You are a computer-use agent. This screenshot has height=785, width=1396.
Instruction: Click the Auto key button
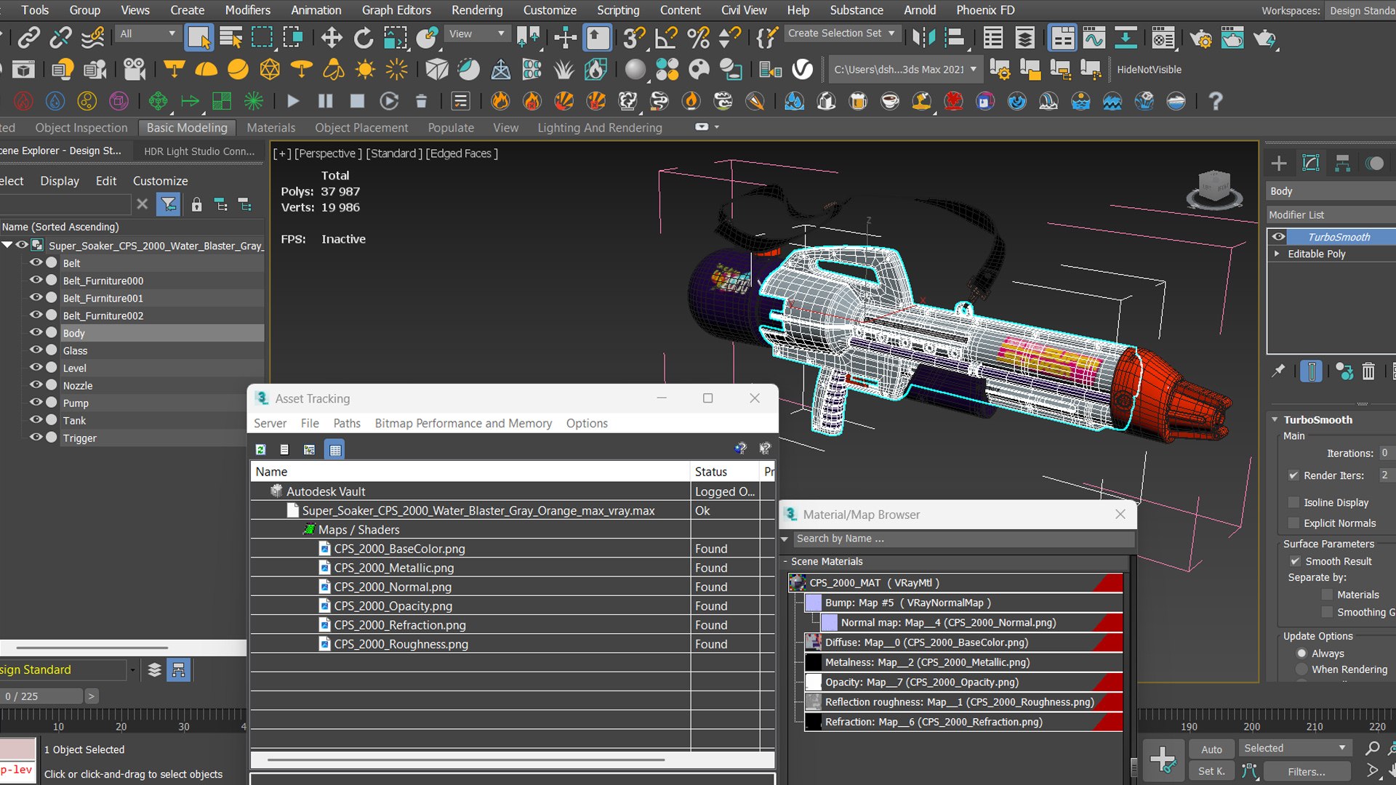tap(1211, 749)
